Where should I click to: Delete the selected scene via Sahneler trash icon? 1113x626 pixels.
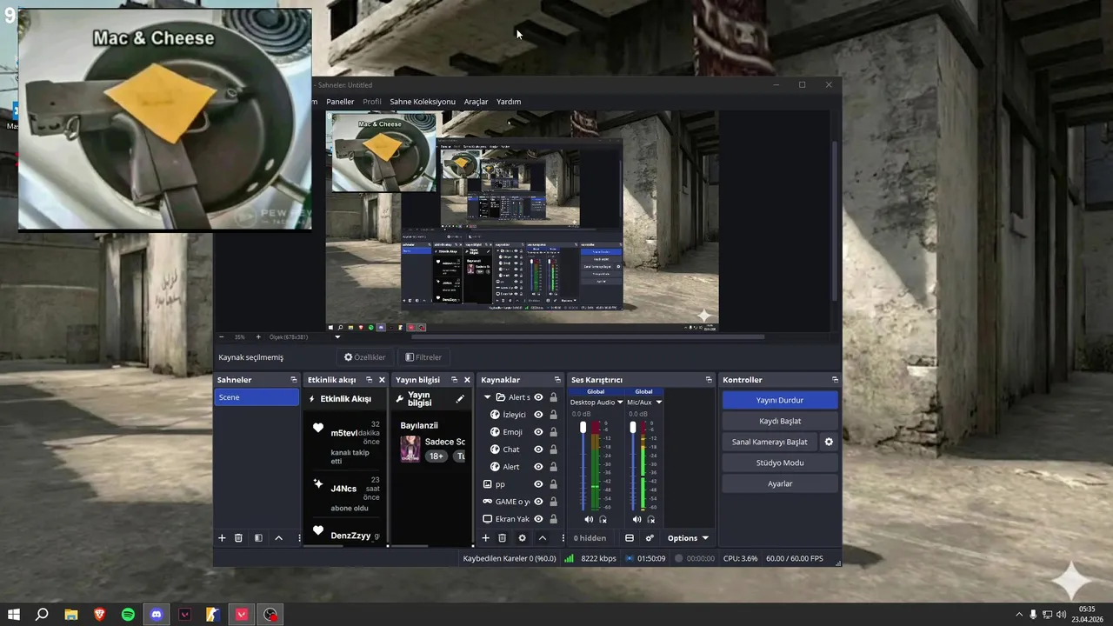click(238, 538)
